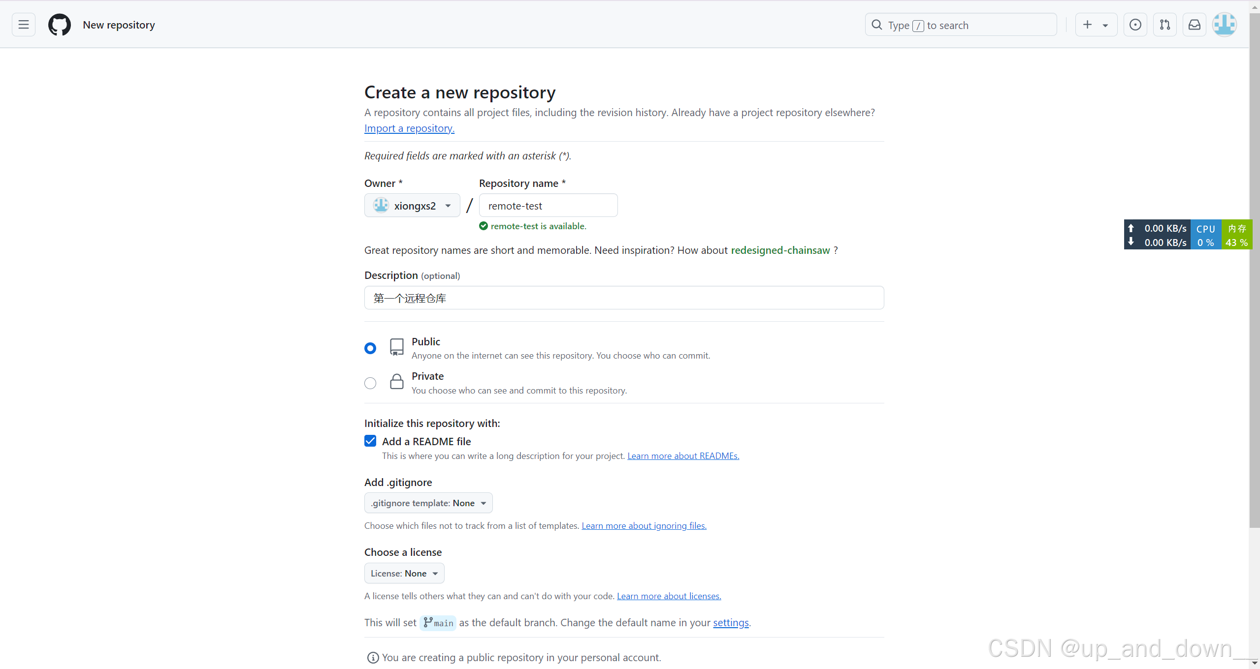Image resolution: width=1260 pixels, height=669 pixels.
Task: Click the Add a README file label
Action: (x=426, y=441)
